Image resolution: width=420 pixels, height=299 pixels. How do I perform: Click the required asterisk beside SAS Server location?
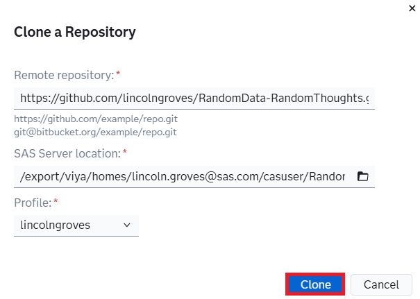124,152
